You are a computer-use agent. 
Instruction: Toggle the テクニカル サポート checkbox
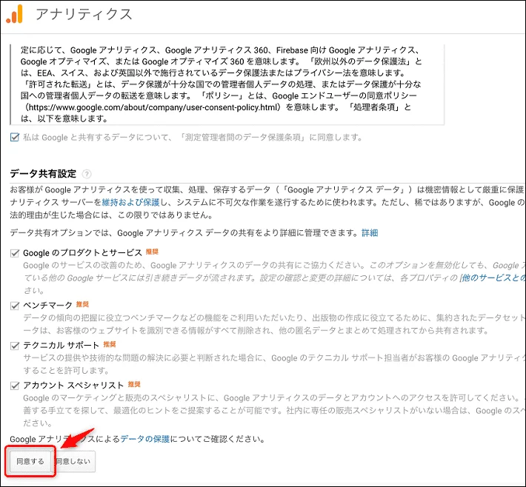pyautogui.click(x=16, y=346)
